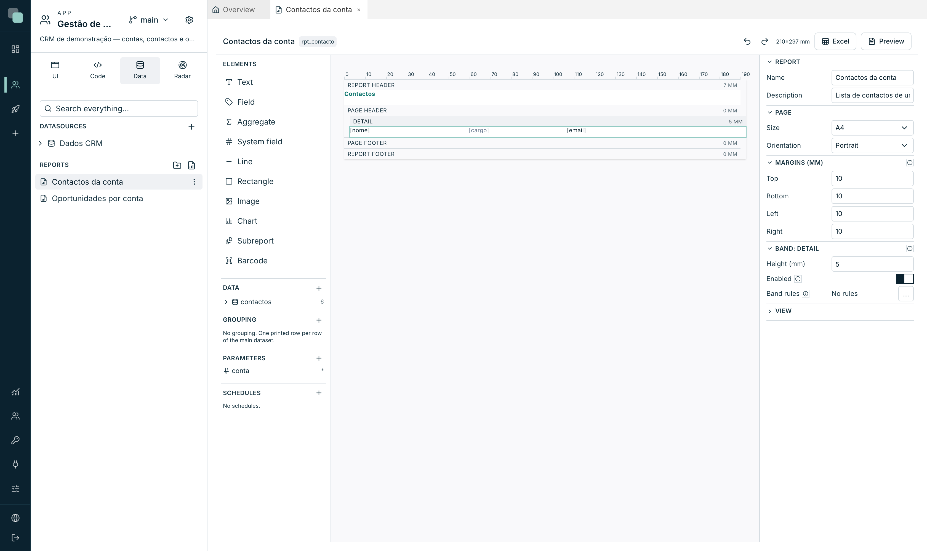Open app settings gear icon
The image size is (927, 551).
pos(189,20)
